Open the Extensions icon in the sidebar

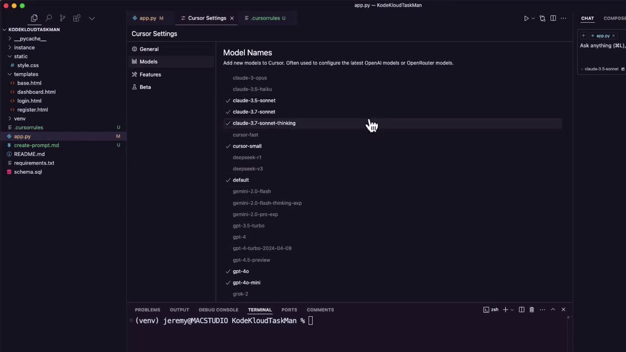coord(77,18)
